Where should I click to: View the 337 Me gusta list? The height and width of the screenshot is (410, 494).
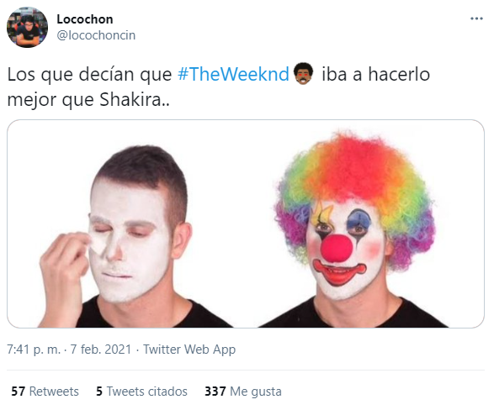[243, 392]
